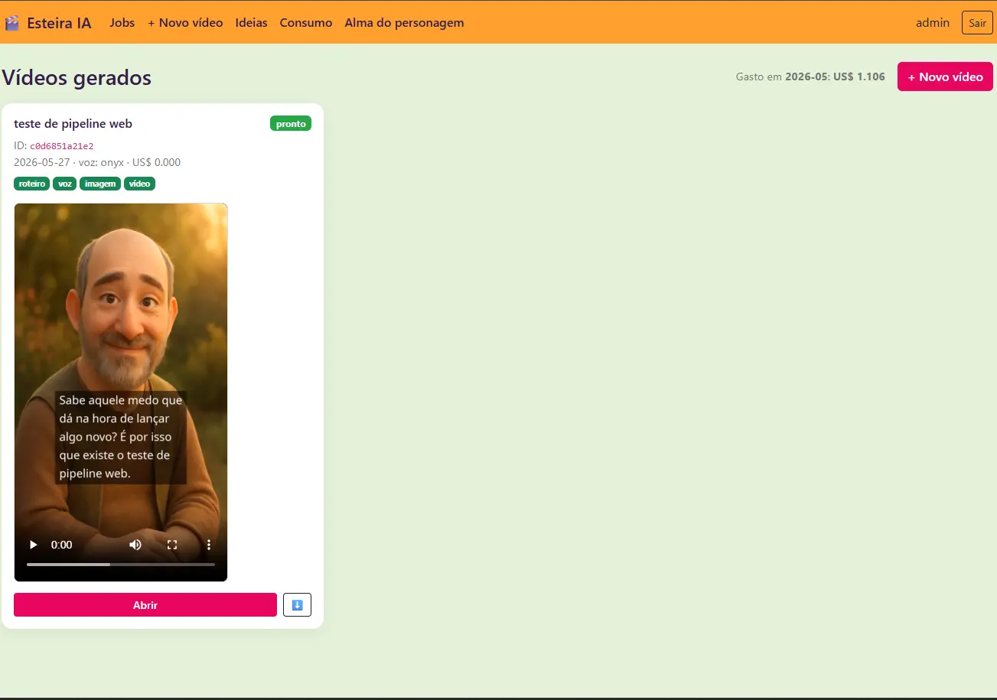Click the 0:00 video time display

62,545
